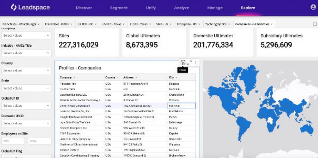
Task: Open the Global Ult ID values dropdown
Action: coord(26,106)
